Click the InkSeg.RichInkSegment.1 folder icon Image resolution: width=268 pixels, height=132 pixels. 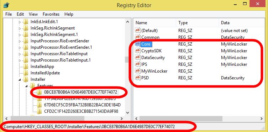[x=26, y=35]
